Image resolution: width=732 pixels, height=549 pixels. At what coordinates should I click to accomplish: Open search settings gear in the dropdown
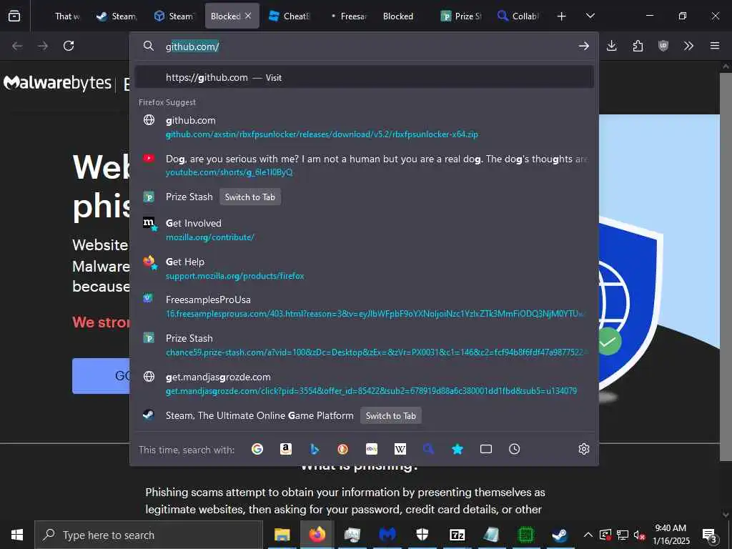point(583,449)
